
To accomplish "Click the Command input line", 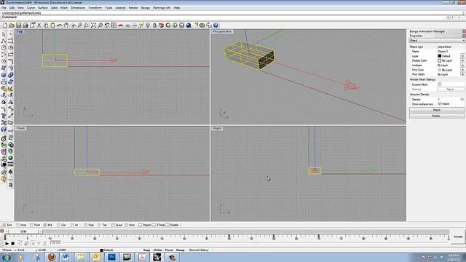I will [x=223, y=17].
